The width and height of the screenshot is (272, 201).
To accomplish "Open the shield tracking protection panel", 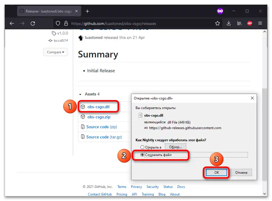I will (x=58, y=23).
